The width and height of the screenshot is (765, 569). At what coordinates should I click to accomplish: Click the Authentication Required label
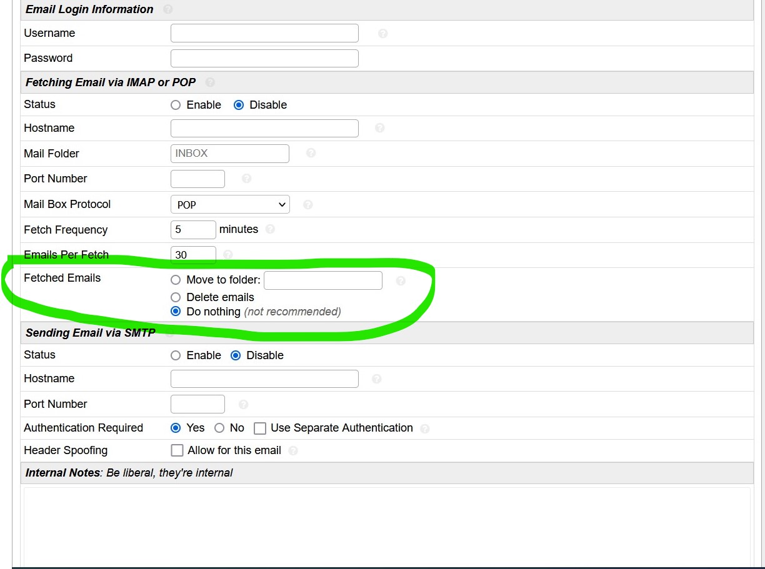coord(83,428)
